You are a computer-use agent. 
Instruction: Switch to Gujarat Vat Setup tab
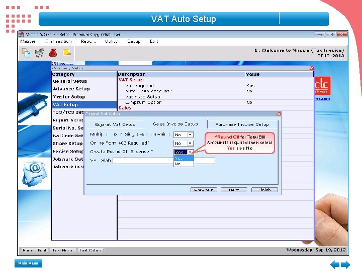tap(115, 124)
